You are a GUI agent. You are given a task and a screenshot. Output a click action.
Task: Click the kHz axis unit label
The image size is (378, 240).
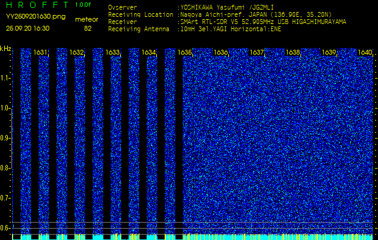[x=5, y=49]
